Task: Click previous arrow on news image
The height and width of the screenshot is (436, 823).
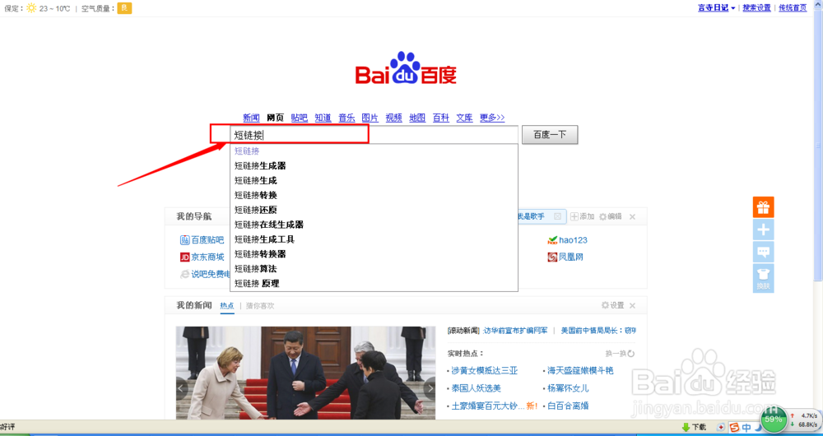Action: click(181, 388)
